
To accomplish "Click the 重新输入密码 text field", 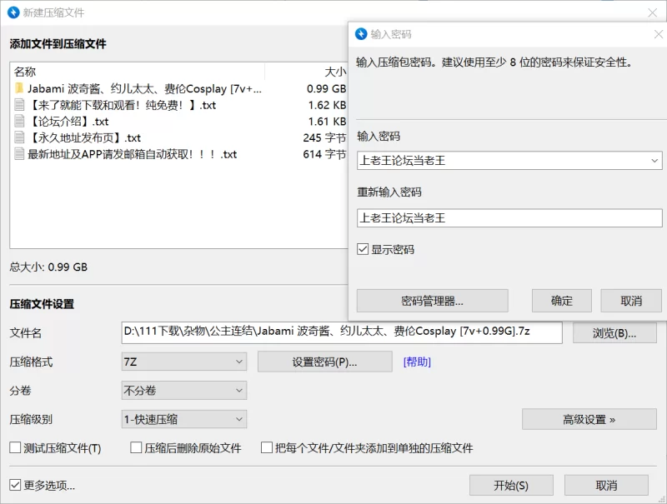I will [x=509, y=218].
